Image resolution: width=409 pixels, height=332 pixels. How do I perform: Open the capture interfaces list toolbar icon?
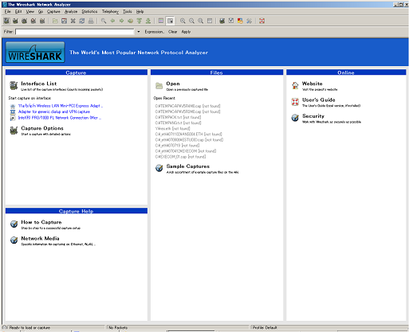pyautogui.click(x=6, y=21)
